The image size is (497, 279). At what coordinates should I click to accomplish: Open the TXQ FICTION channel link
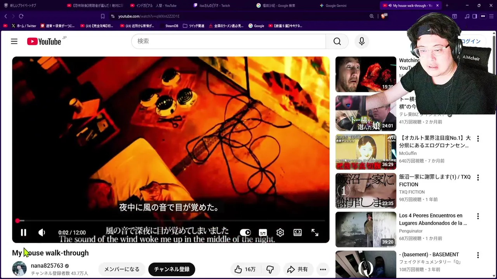coord(412,192)
